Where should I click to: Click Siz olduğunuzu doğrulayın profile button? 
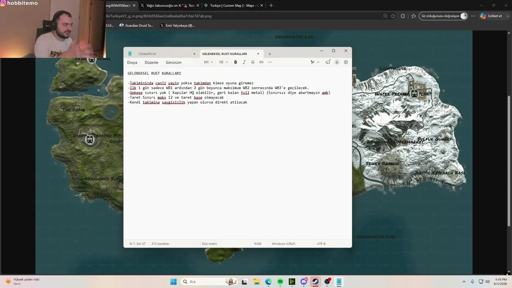[443, 16]
